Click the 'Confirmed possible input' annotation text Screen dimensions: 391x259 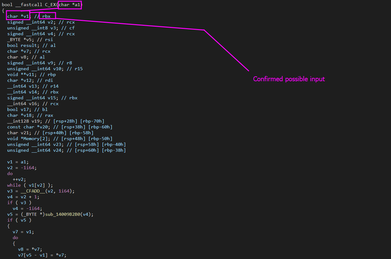click(289, 79)
